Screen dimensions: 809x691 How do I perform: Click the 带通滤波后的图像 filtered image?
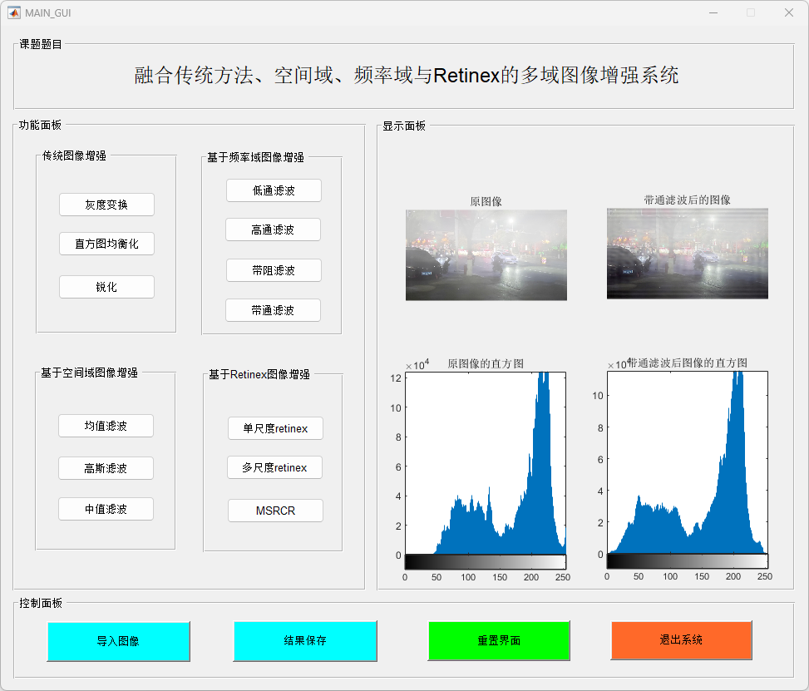coord(687,254)
